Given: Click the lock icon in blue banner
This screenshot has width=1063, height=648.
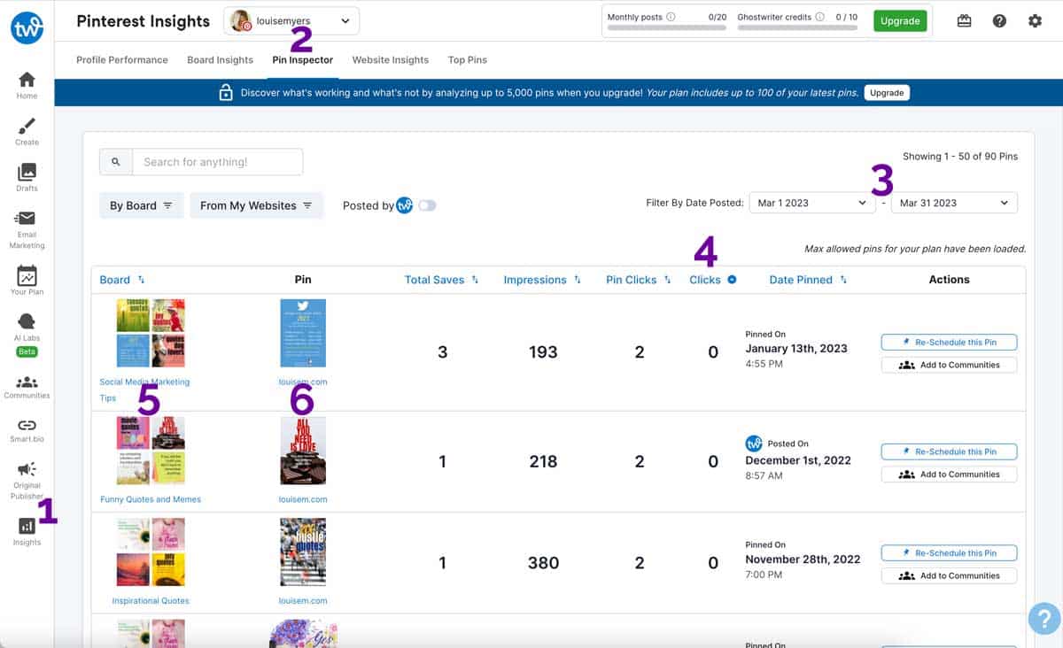Looking at the screenshot, I should tap(226, 92).
